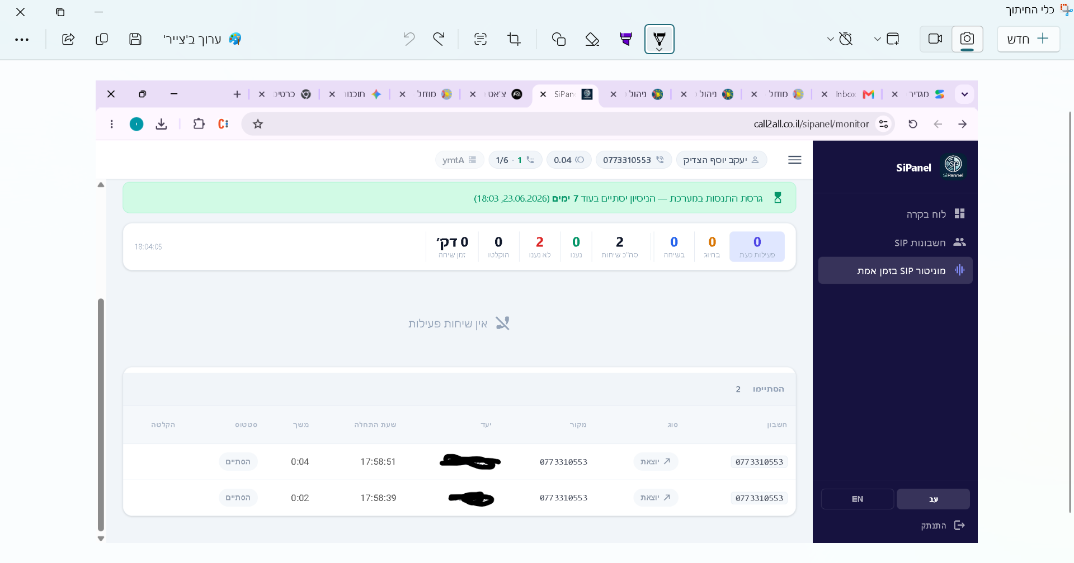This screenshot has height=563, width=1074.
Task: Open the text actions tool
Action: pyautogui.click(x=481, y=39)
